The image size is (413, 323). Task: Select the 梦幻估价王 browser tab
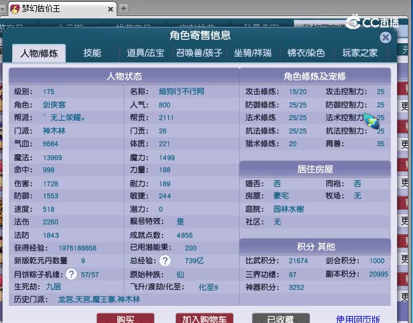[62, 9]
